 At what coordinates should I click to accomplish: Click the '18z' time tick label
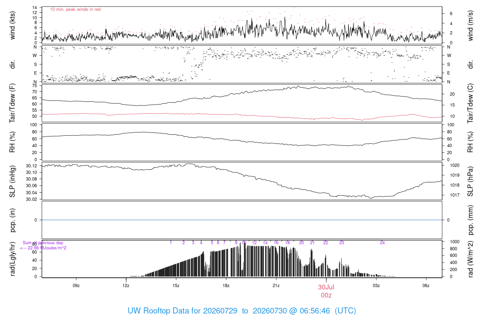coord(226,286)
